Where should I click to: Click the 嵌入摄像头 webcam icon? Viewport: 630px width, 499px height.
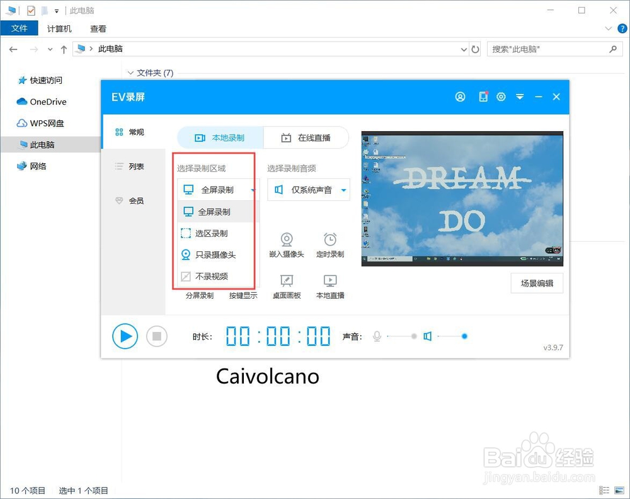point(287,239)
